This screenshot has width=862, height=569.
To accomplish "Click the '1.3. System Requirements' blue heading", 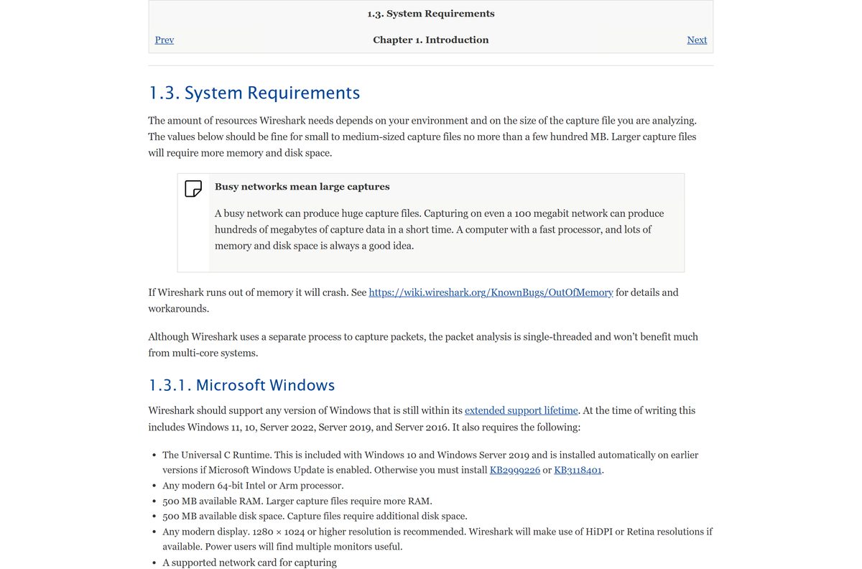I will [x=254, y=93].
